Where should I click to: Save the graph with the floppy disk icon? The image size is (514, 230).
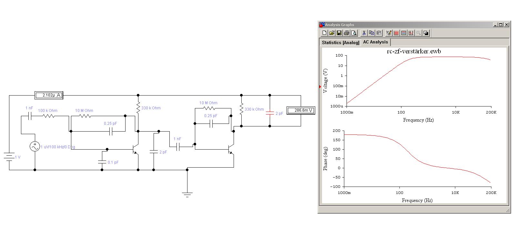point(339,33)
